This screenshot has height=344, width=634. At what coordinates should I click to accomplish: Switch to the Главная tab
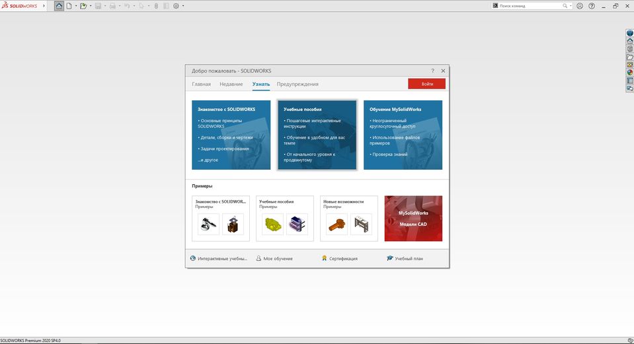201,85
